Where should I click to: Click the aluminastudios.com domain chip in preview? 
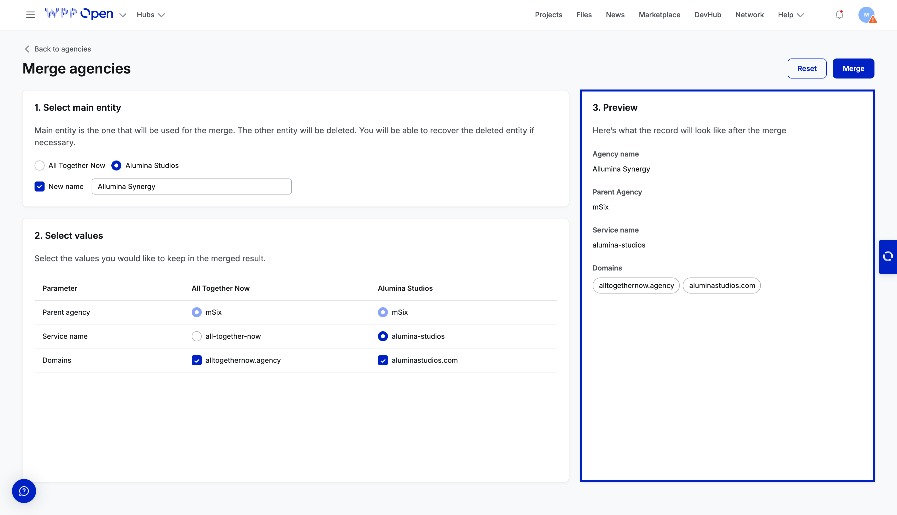(721, 285)
